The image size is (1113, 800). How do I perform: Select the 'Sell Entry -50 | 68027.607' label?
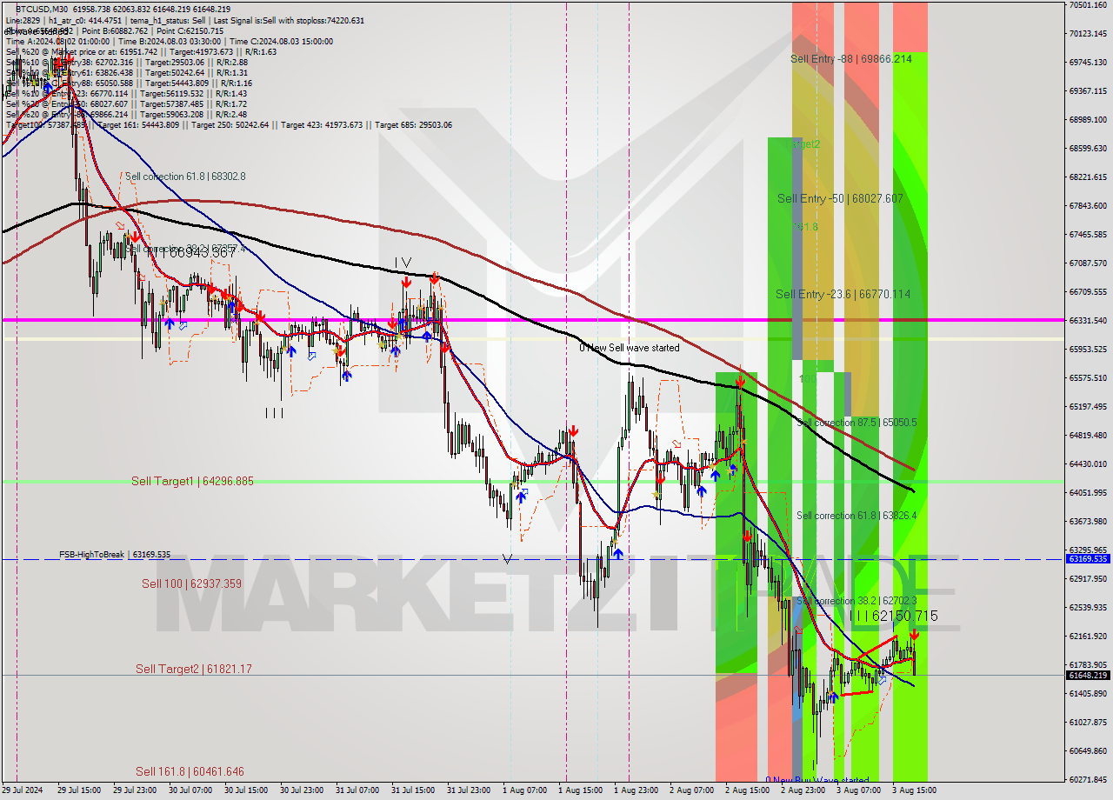(x=840, y=199)
